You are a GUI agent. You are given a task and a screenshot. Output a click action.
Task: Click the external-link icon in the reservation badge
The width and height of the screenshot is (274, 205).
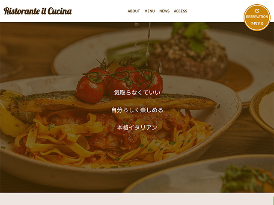tap(257, 11)
